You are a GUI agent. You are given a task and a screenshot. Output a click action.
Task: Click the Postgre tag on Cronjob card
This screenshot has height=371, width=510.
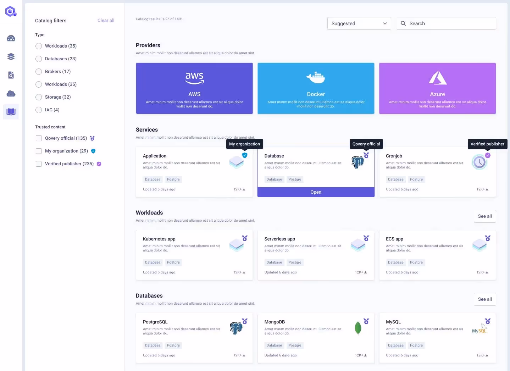pos(416,179)
